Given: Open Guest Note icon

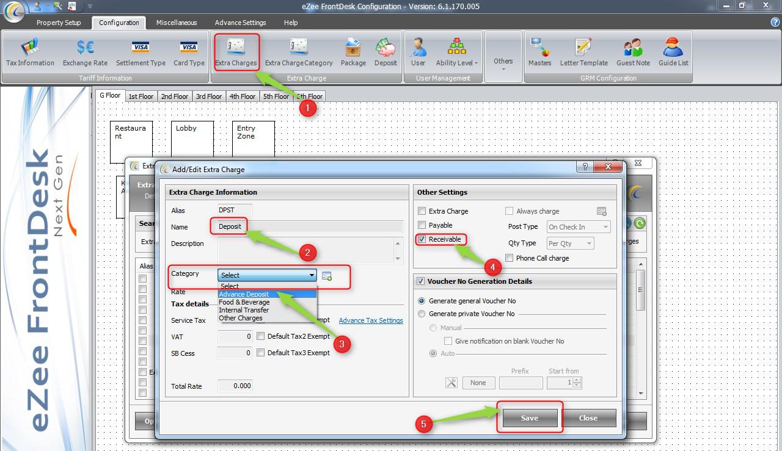Looking at the screenshot, I should [x=633, y=53].
